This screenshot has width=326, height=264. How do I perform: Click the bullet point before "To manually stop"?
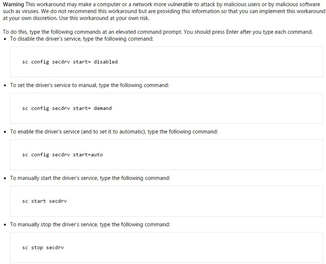point(6,225)
